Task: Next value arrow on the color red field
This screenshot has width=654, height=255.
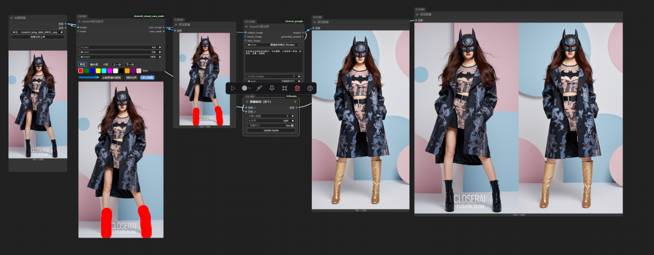Action: pos(160,47)
